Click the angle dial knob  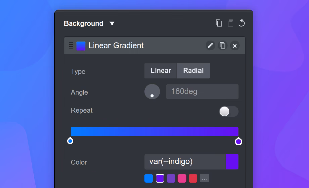(152, 92)
